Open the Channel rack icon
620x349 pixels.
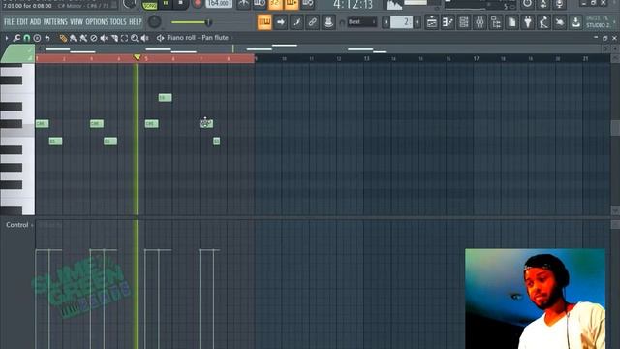tap(464, 22)
